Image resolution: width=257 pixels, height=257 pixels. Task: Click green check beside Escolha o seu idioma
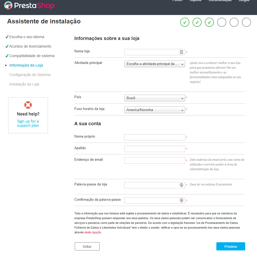(x=6, y=37)
